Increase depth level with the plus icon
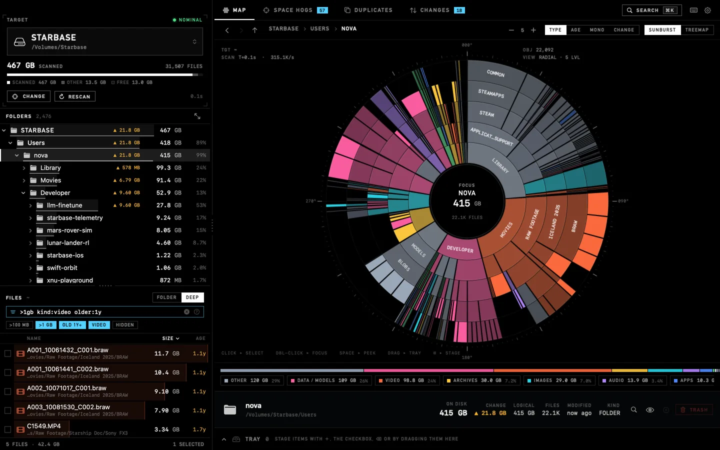Screen dimensions: 720x450 (x=533, y=30)
